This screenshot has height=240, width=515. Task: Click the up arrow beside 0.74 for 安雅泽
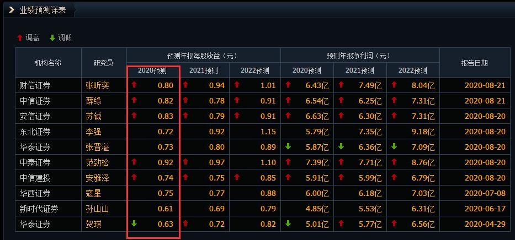click(x=134, y=177)
